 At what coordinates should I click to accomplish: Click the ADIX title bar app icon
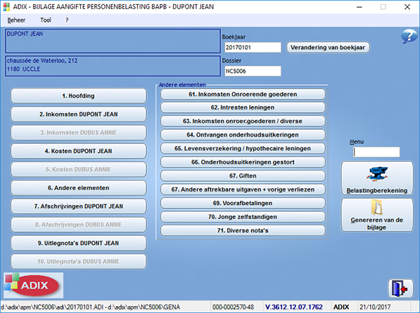6,7
